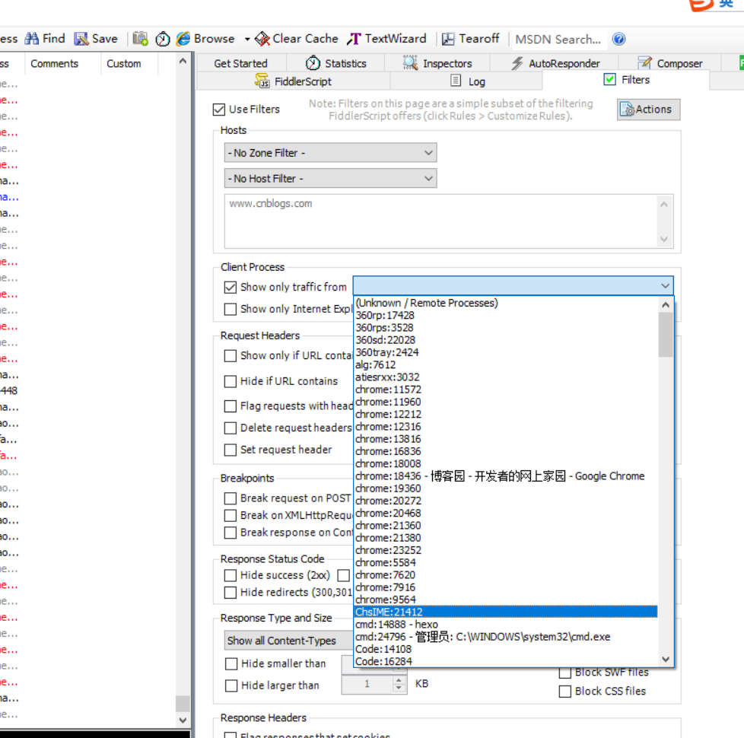
Task: Open Browse dropdown arrow in toolbar
Action: [247, 39]
